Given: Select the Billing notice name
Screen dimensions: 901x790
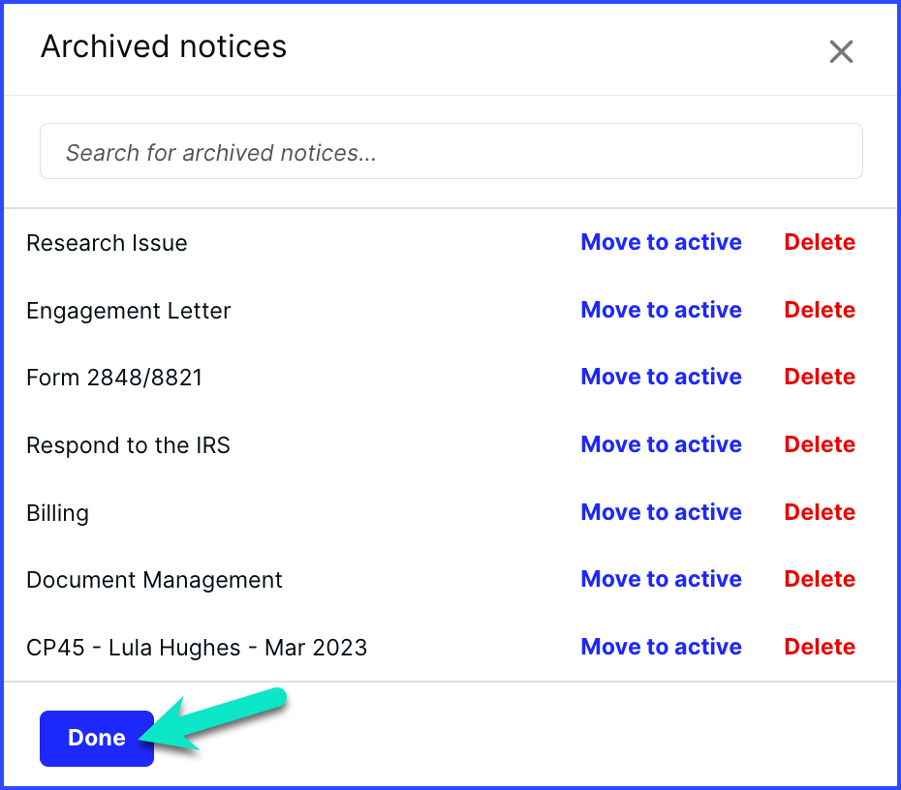Looking at the screenshot, I should pyautogui.click(x=57, y=513).
